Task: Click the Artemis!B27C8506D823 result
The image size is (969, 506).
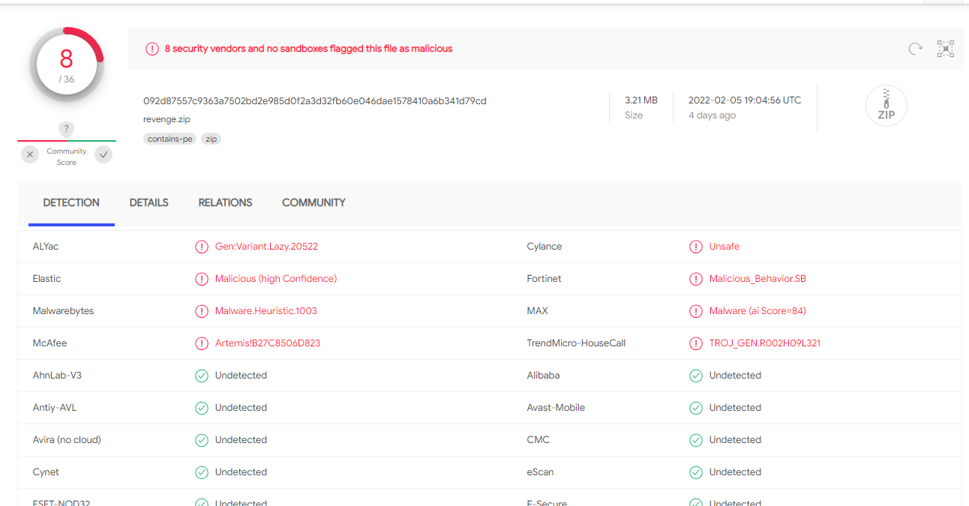Action: [268, 343]
